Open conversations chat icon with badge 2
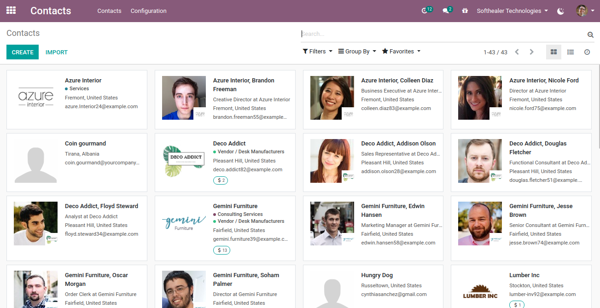 tap(447, 11)
